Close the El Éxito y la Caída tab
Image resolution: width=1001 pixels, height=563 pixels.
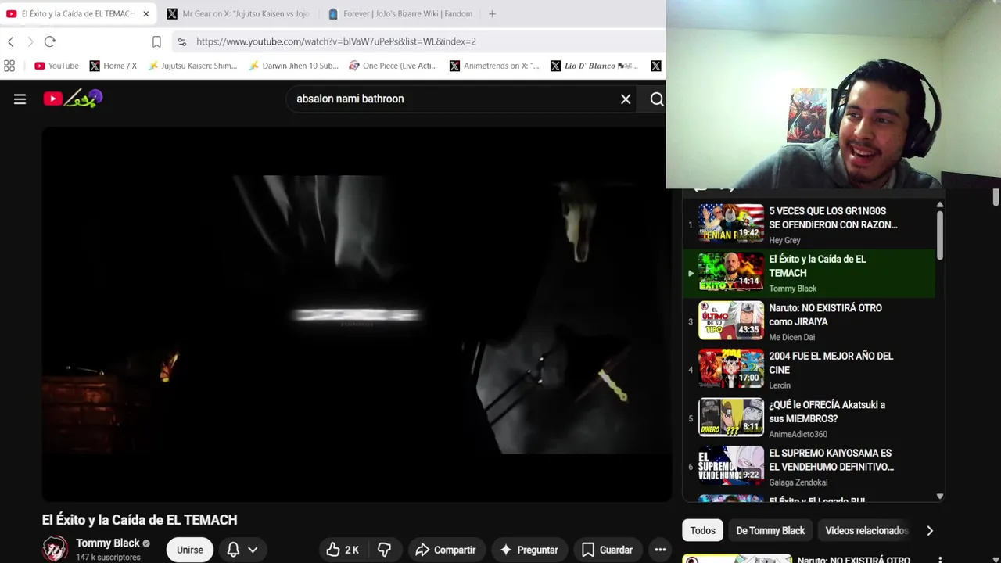click(145, 14)
